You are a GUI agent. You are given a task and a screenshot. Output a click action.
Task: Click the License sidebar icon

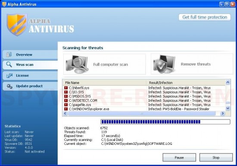point(9,75)
